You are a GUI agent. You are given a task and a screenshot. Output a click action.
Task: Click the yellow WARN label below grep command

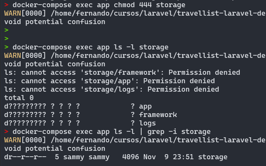(x=13, y=140)
